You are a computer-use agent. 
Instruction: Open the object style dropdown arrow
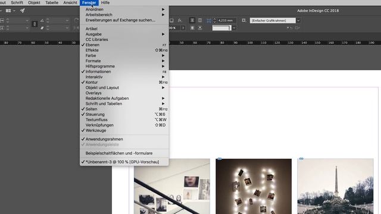pos(298,21)
